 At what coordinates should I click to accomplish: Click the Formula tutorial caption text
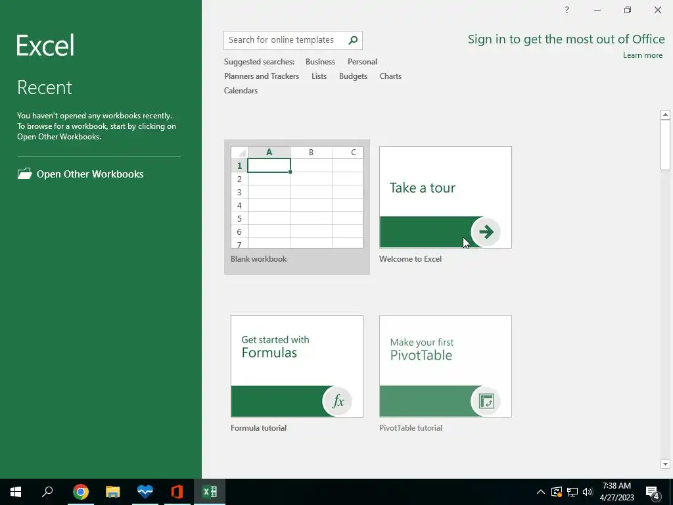tap(258, 427)
